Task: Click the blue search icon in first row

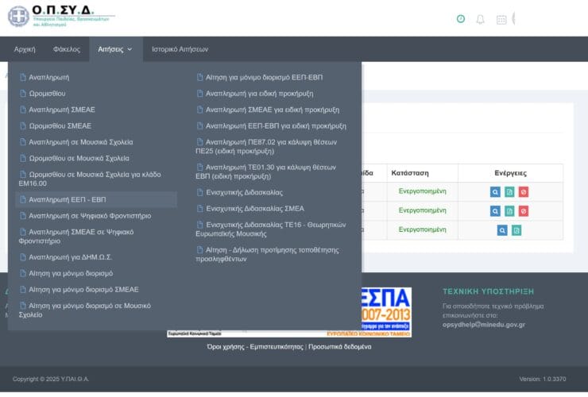Action: [495, 192]
